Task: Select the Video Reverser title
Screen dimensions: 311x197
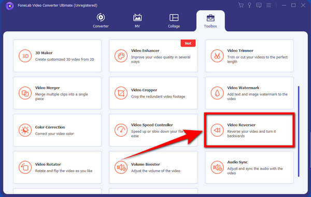Action: click(x=242, y=125)
